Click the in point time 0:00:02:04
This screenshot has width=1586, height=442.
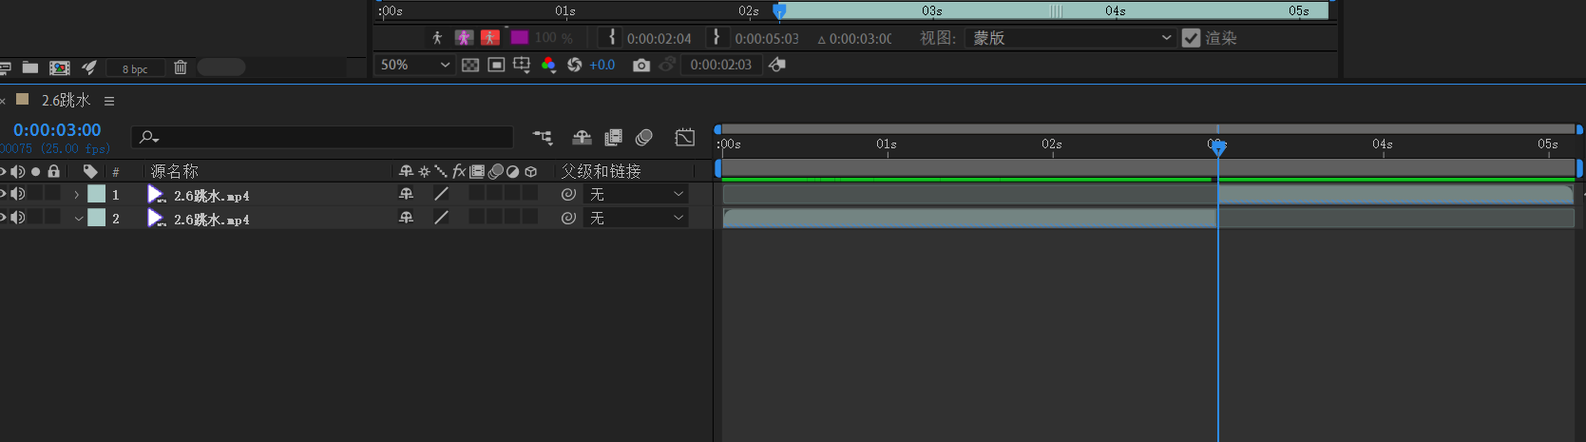click(x=659, y=39)
